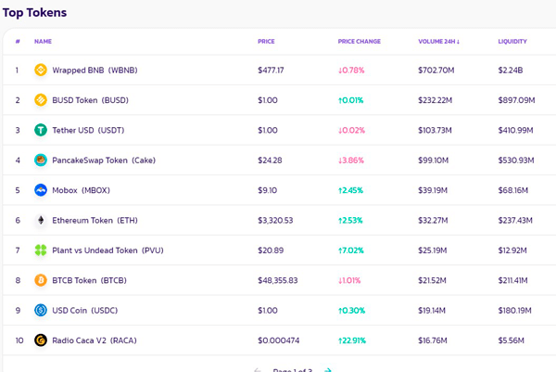Sort table by Volume 24H column
Image resolution: width=556 pixels, height=372 pixels.
[x=438, y=42]
